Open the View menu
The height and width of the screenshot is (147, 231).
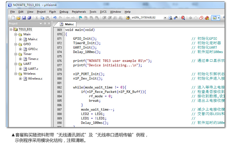[x=30, y=12]
